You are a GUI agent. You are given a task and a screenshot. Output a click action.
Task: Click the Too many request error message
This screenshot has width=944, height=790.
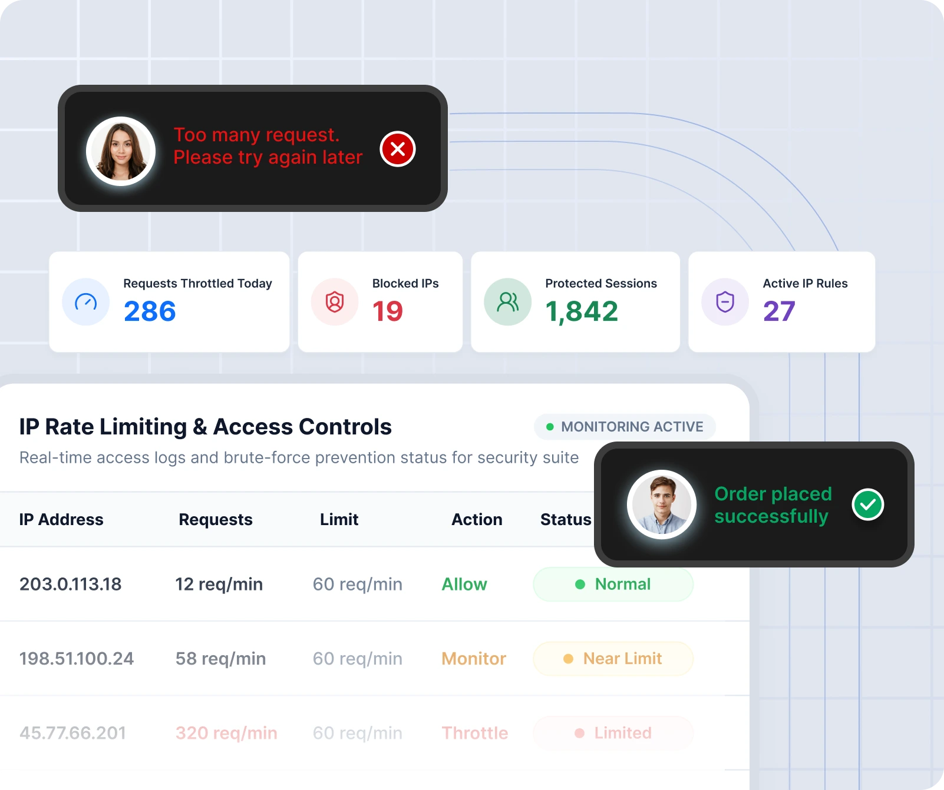(x=268, y=146)
